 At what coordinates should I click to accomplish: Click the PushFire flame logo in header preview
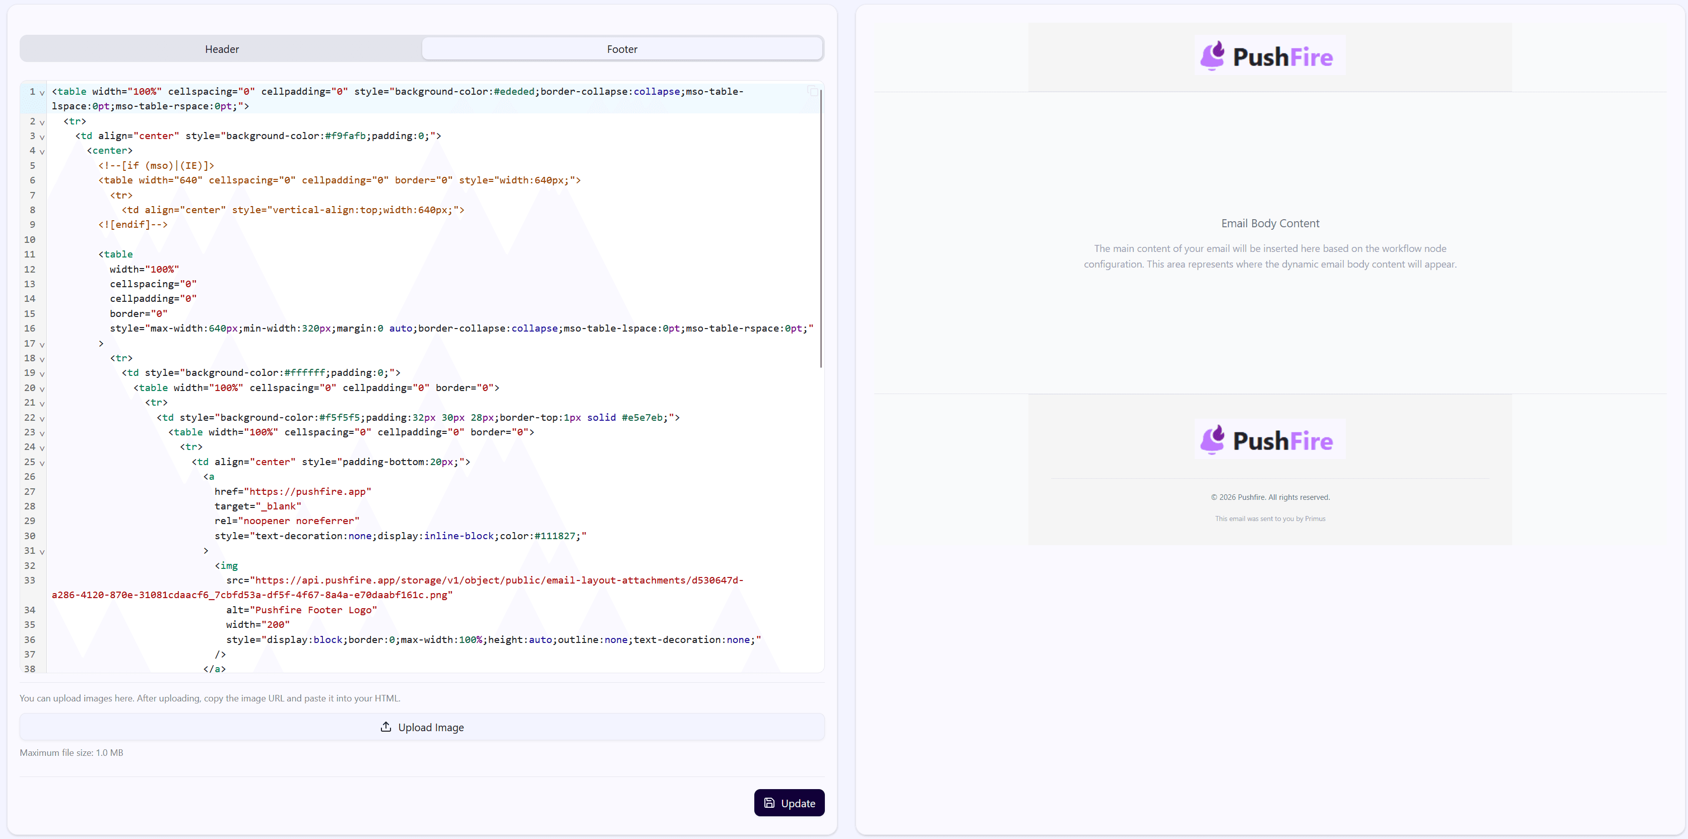click(x=1213, y=56)
